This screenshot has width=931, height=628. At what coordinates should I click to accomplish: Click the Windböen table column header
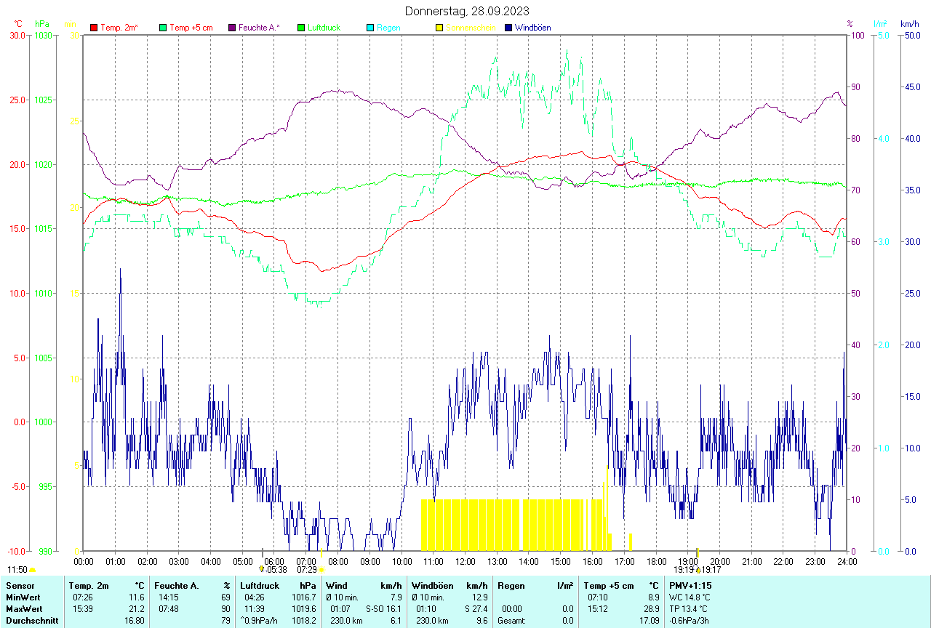(431, 586)
